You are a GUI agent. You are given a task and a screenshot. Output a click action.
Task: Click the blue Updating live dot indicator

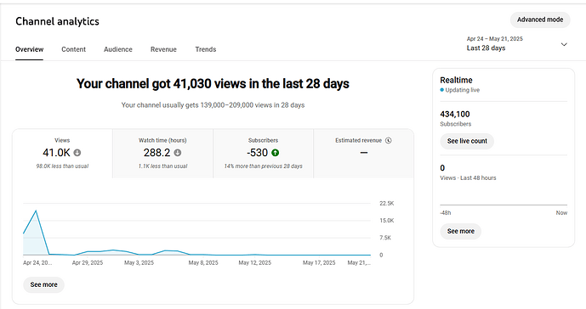click(x=441, y=90)
